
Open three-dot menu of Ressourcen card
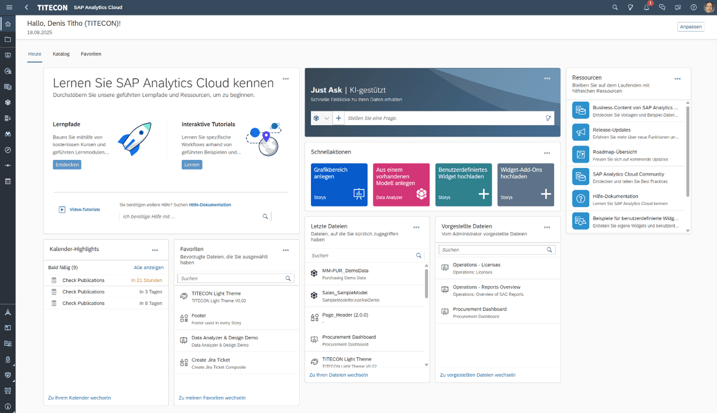(677, 79)
